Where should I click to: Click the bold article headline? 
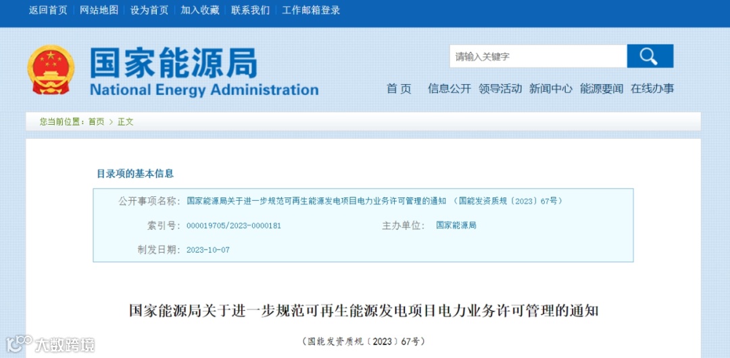(363, 311)
